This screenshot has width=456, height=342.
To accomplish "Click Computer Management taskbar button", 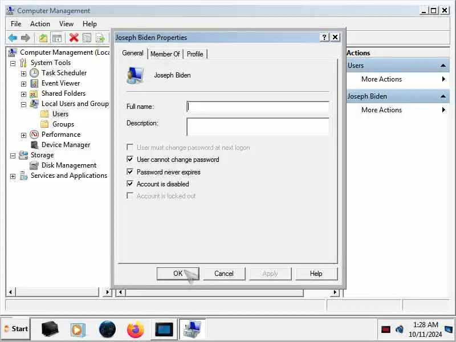I will [192, 329].
